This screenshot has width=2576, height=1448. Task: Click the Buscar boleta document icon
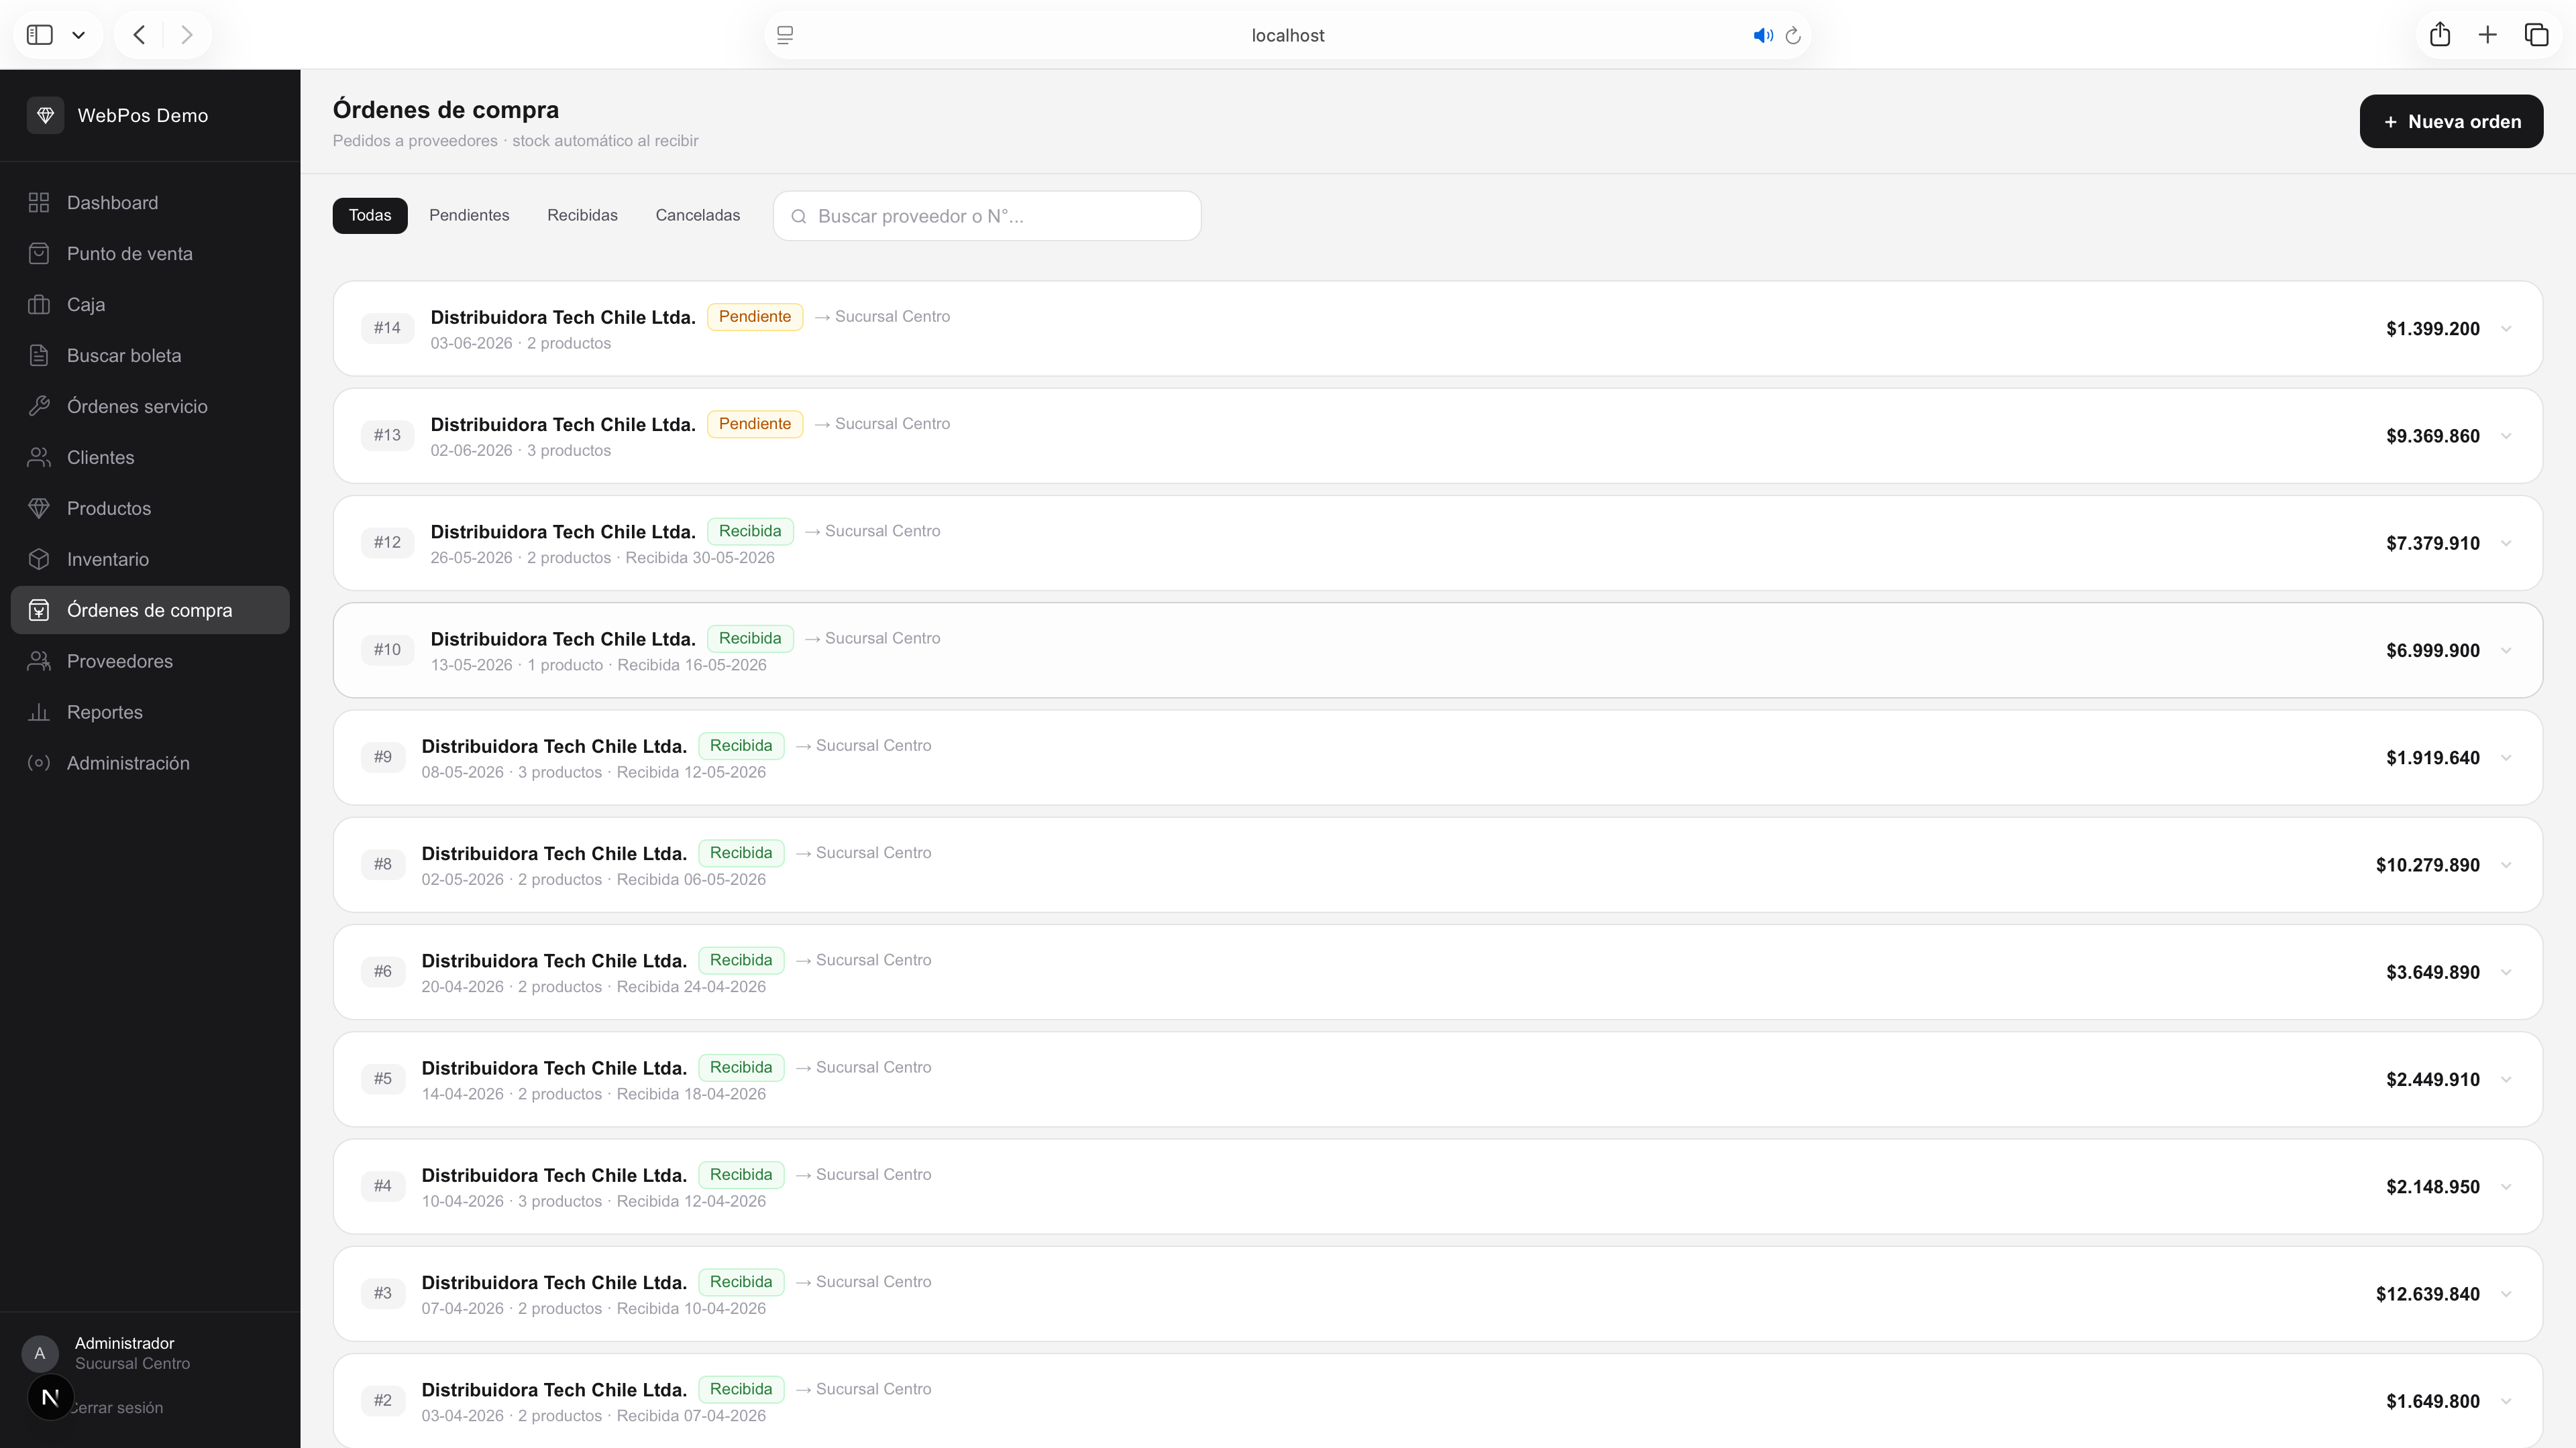click(39, 356)
